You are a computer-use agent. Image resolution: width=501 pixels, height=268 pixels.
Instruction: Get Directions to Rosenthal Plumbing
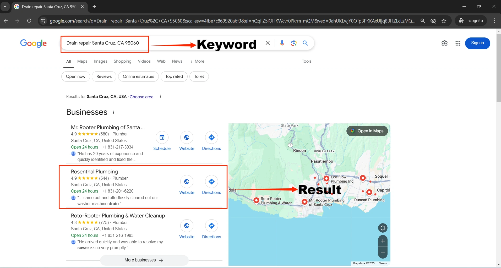tap(211, 182)
